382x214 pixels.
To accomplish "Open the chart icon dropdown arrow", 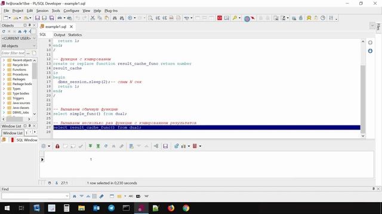I will [x=189, y=146].
